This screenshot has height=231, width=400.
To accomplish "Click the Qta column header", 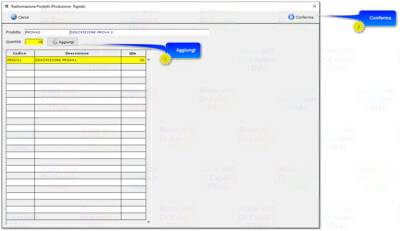I will 133,53.
